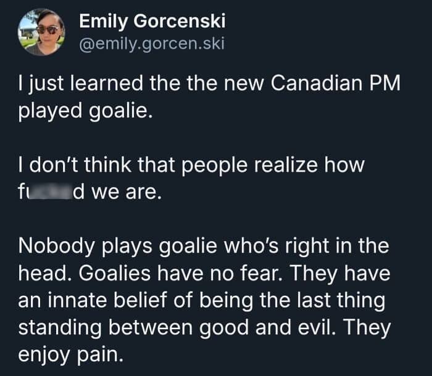Click the line 'I don't think that people realize how'
The width and height of the screenshot is (432, 376).
pos(192,166)
